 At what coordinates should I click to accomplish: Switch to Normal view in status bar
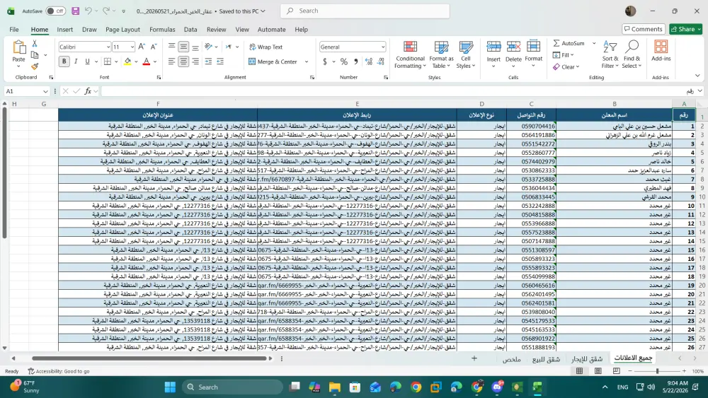579,371
